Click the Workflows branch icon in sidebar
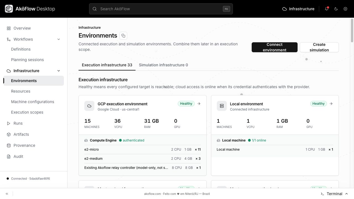 (9, 39)
